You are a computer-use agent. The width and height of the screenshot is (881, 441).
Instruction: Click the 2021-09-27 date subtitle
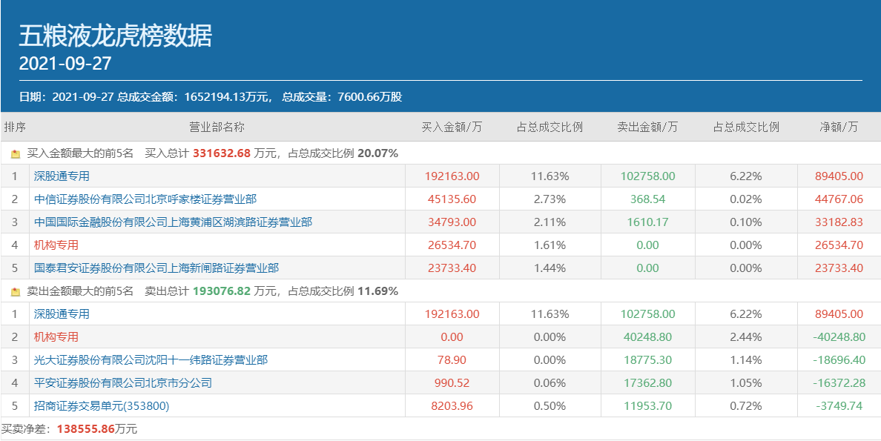pyautogui.click(x=65, y=64)
